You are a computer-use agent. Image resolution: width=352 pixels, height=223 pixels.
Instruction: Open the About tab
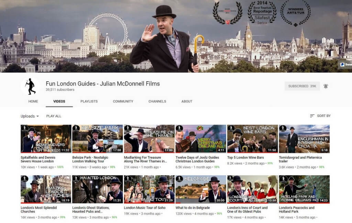[x=187, y=101]
